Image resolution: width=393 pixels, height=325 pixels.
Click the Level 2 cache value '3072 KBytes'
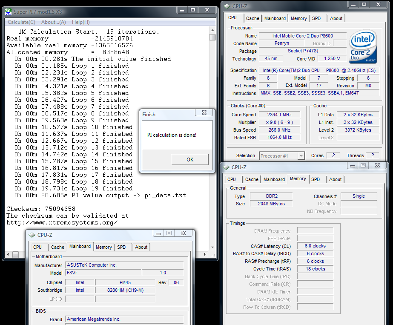[358, 130]
